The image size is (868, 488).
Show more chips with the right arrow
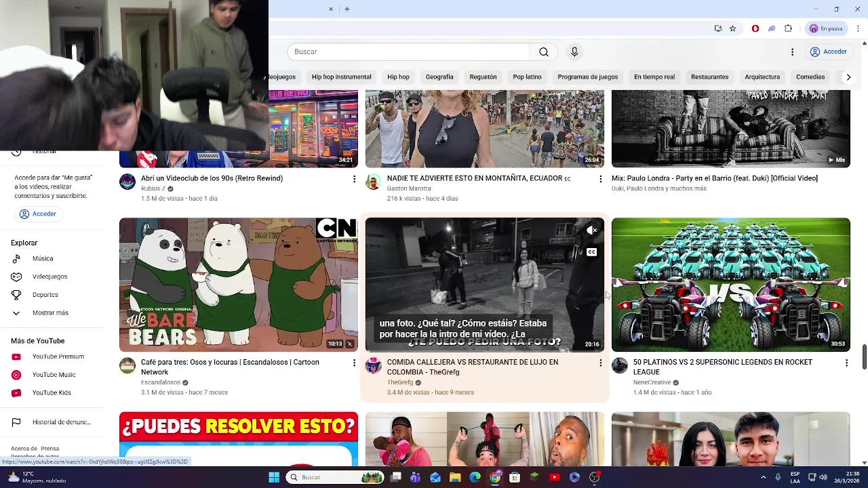tap(848, 77)
